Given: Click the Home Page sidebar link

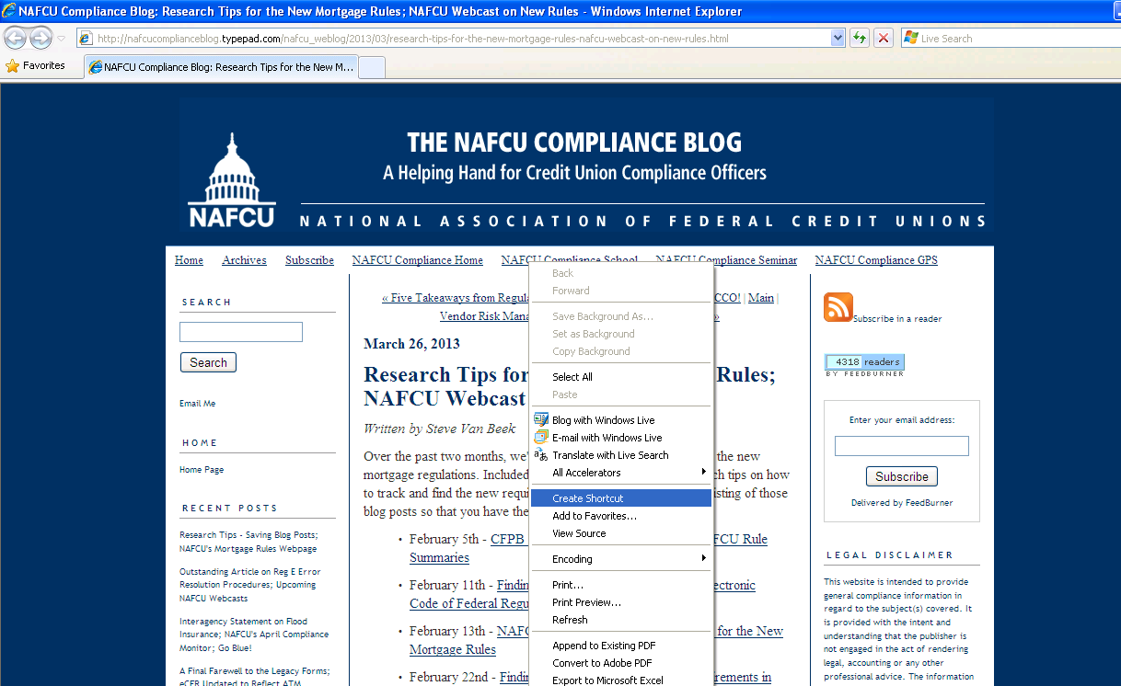Looking at the screenshot, I should pyautogui.click(x=202, y=470).
